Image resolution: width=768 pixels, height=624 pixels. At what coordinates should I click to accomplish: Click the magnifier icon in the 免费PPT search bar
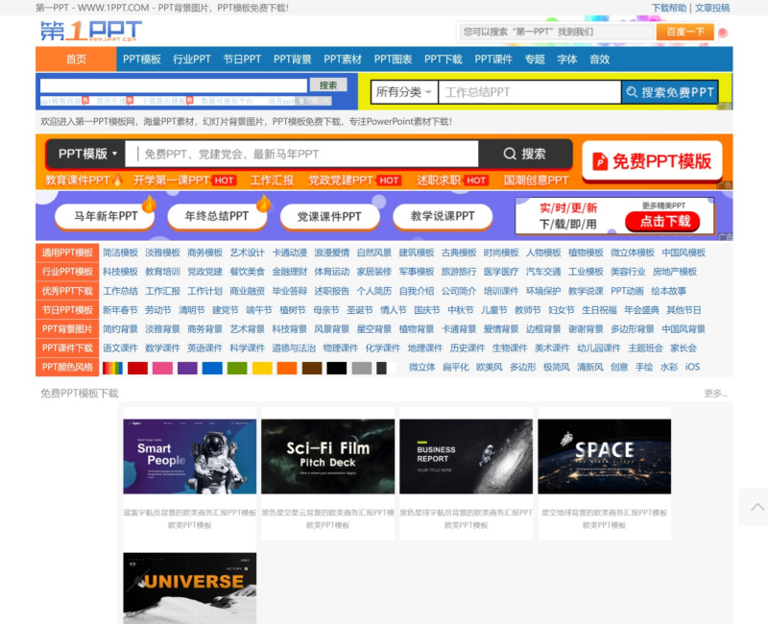coord(508,155)
